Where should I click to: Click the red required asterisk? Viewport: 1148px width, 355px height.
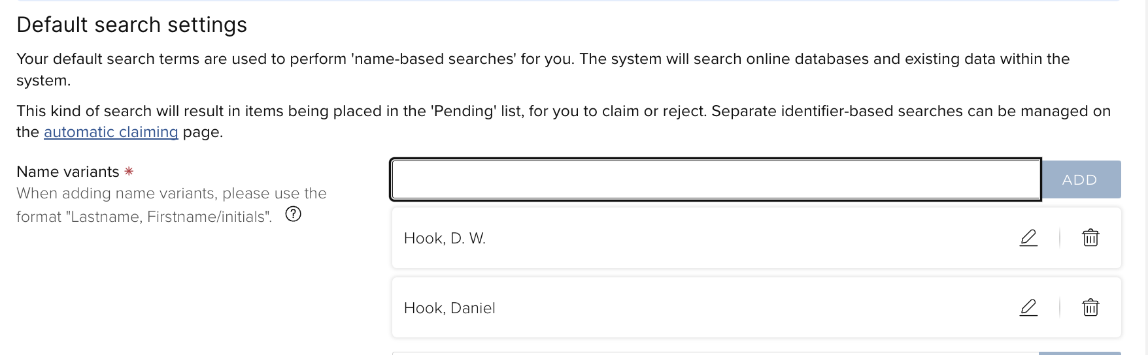[129, 172]
